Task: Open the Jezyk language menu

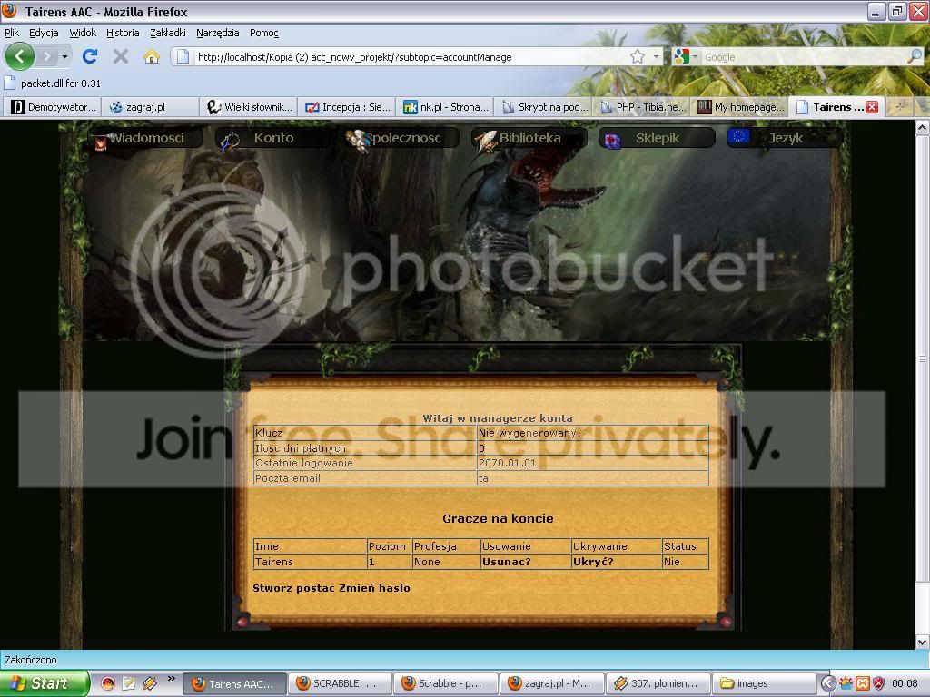Action: 786,138
